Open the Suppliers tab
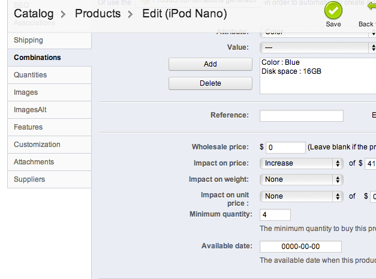376x279 pixels. (x=29, y=179)
